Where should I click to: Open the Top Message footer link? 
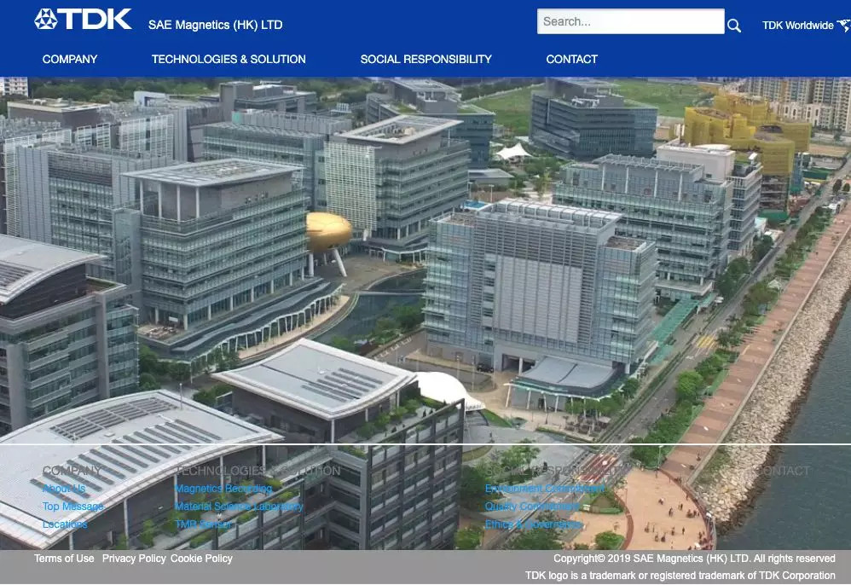[73, 507]
